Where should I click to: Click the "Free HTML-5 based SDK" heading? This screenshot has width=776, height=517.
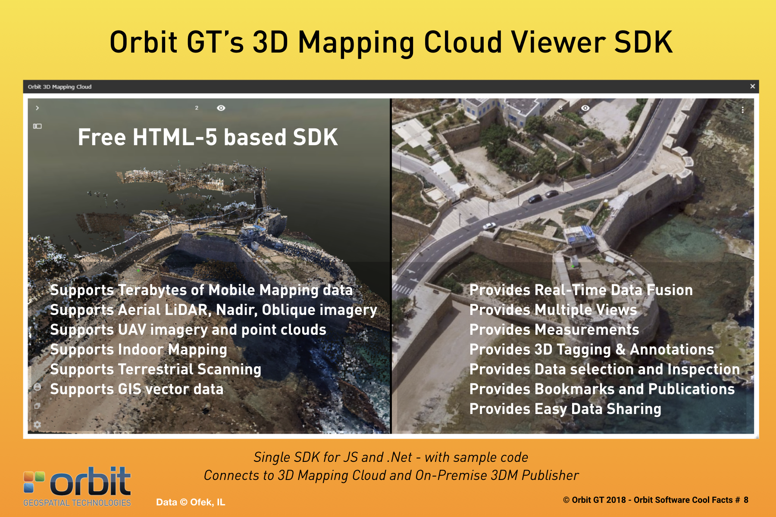point(207,137)
